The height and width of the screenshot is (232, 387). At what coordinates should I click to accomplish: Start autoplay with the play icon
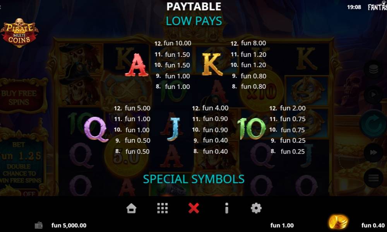pyautogui.click(x=373, y=94)
